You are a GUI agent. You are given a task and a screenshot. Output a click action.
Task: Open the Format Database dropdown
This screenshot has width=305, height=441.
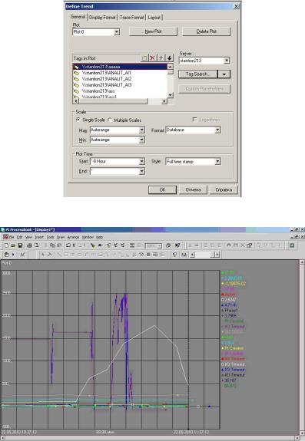click(217, 130)
